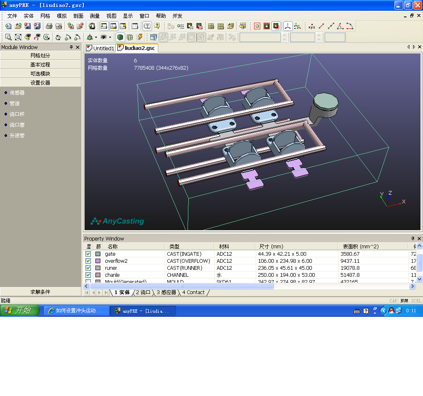The image size is (423, 396).
Task: Expand the 可选模块 module section
Action: click(x=40, y=73)
